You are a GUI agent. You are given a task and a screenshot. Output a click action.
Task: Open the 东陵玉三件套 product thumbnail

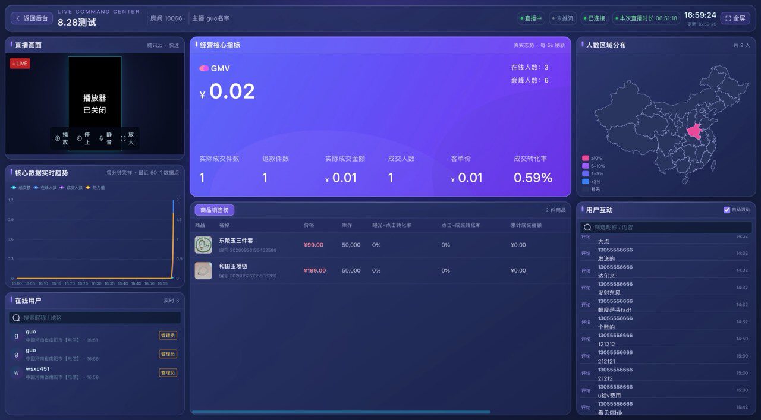point(203,245)
